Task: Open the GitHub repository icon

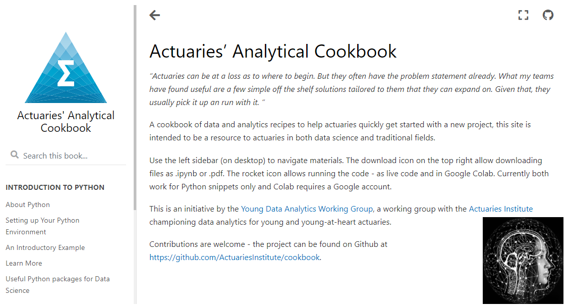Action: click(548, 15)
